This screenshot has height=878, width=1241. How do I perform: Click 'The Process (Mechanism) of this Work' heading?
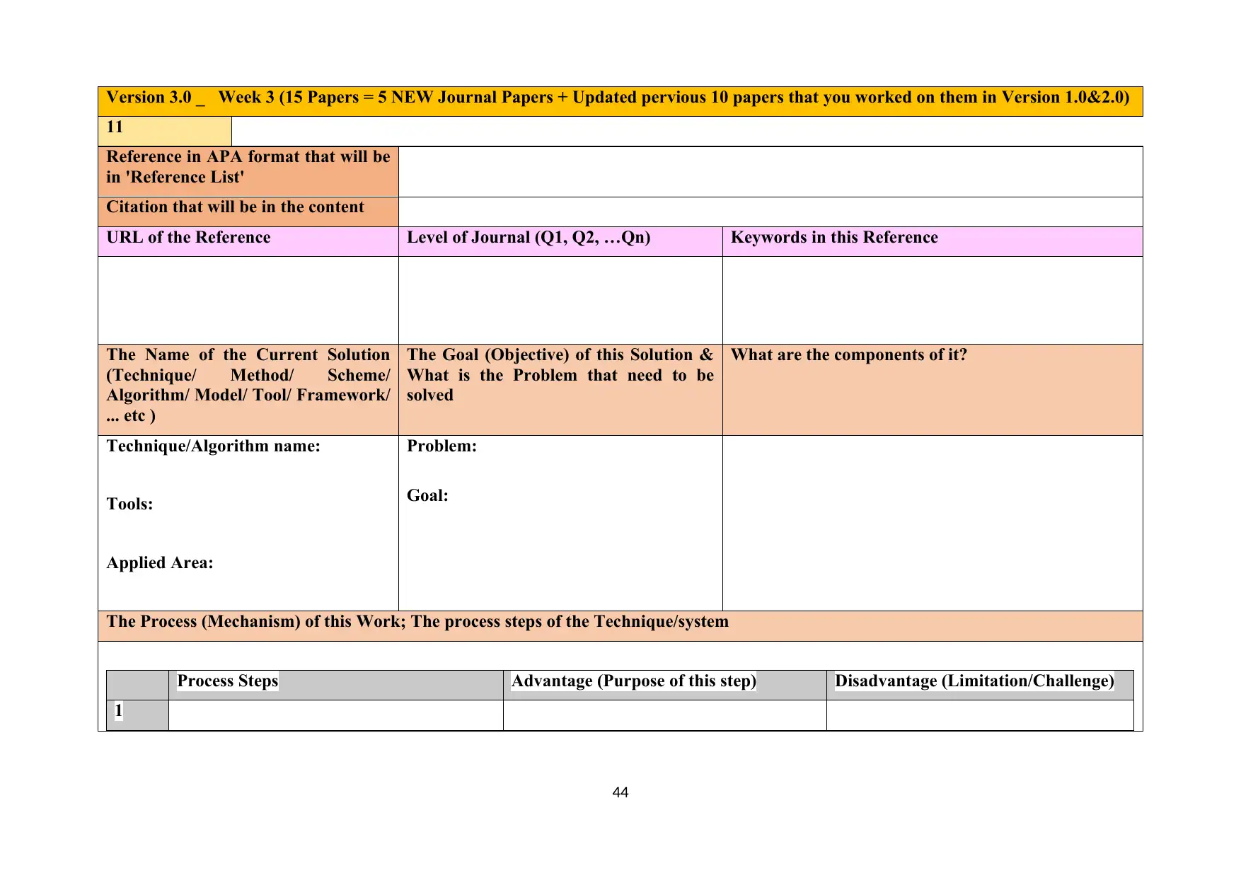(x=417, y=622)
